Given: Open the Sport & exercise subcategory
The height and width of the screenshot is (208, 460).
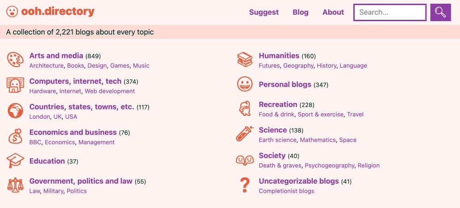Looking at the screenshot, I should tap(320, 115).
